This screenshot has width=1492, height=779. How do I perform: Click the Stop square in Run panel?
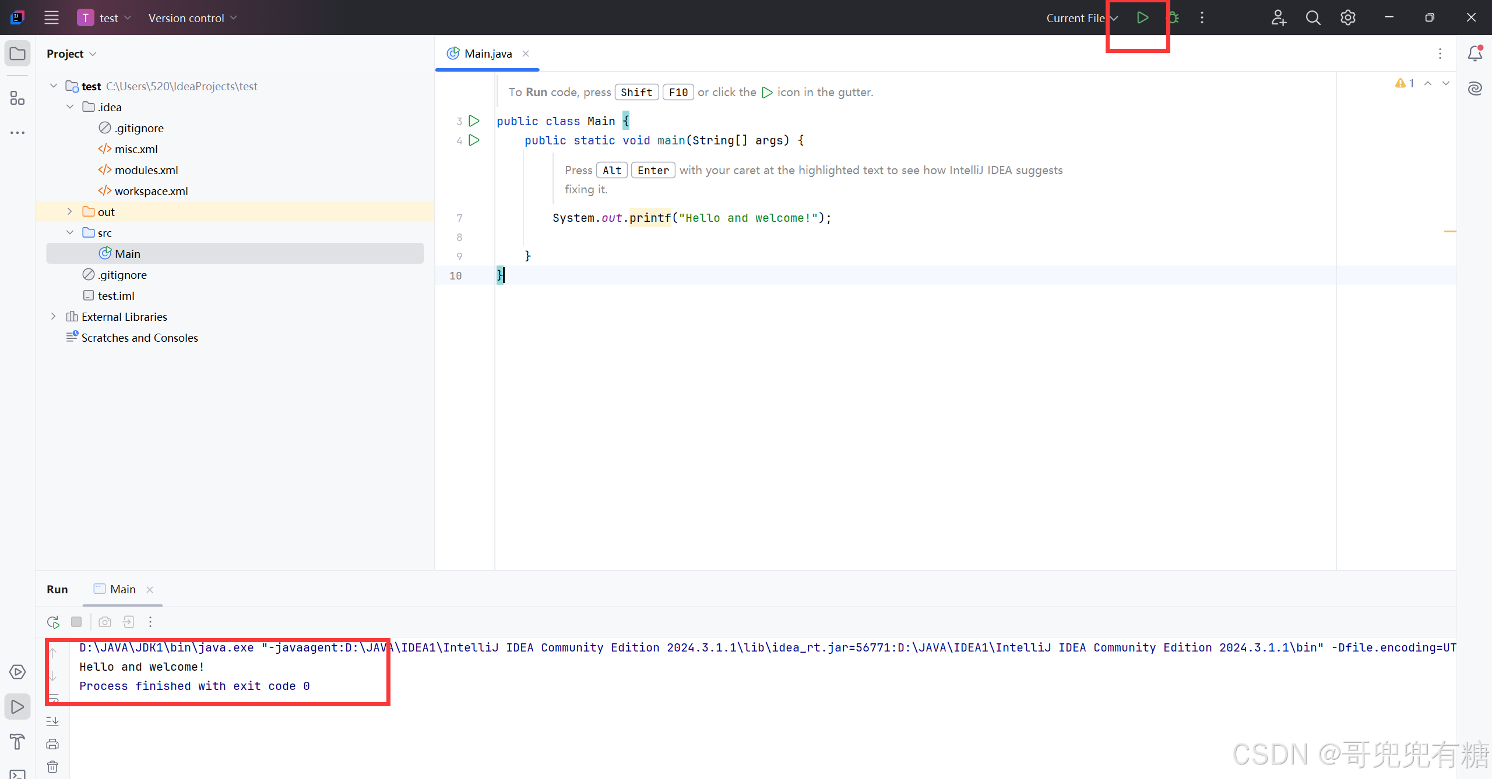click(76, 622)
